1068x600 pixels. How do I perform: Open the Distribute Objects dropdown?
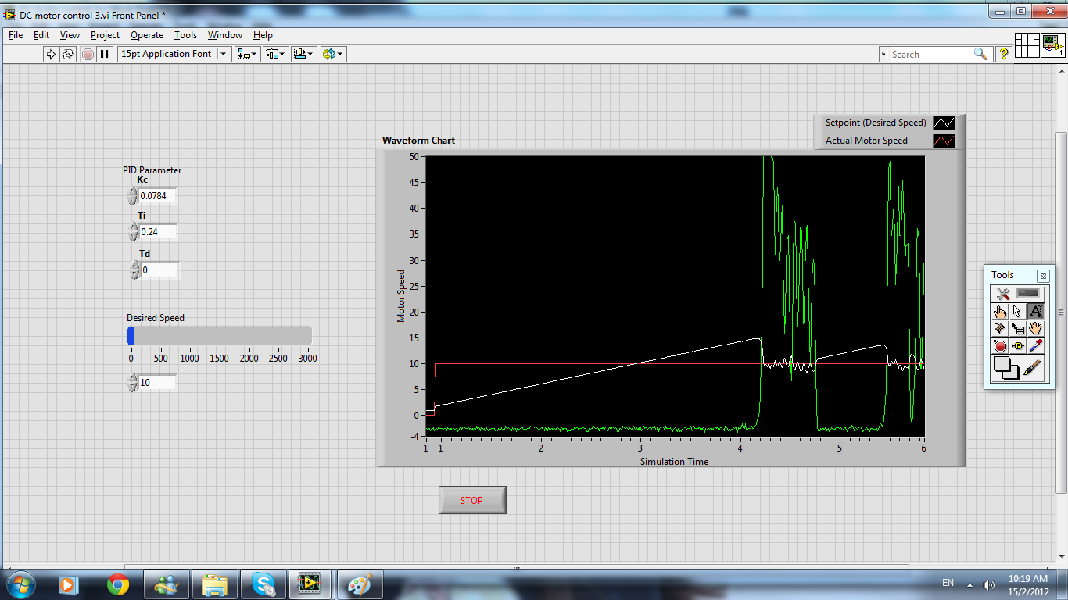[275, 54]
